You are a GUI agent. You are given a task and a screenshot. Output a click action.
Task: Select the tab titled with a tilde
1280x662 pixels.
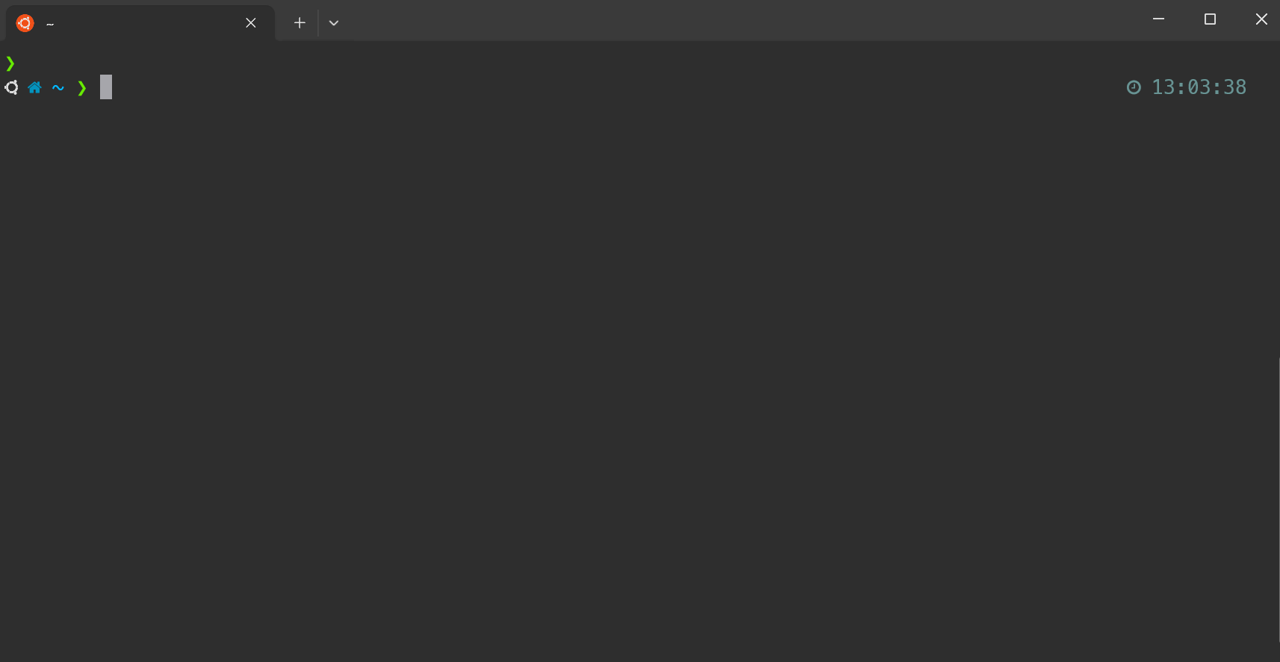point(140,23)
